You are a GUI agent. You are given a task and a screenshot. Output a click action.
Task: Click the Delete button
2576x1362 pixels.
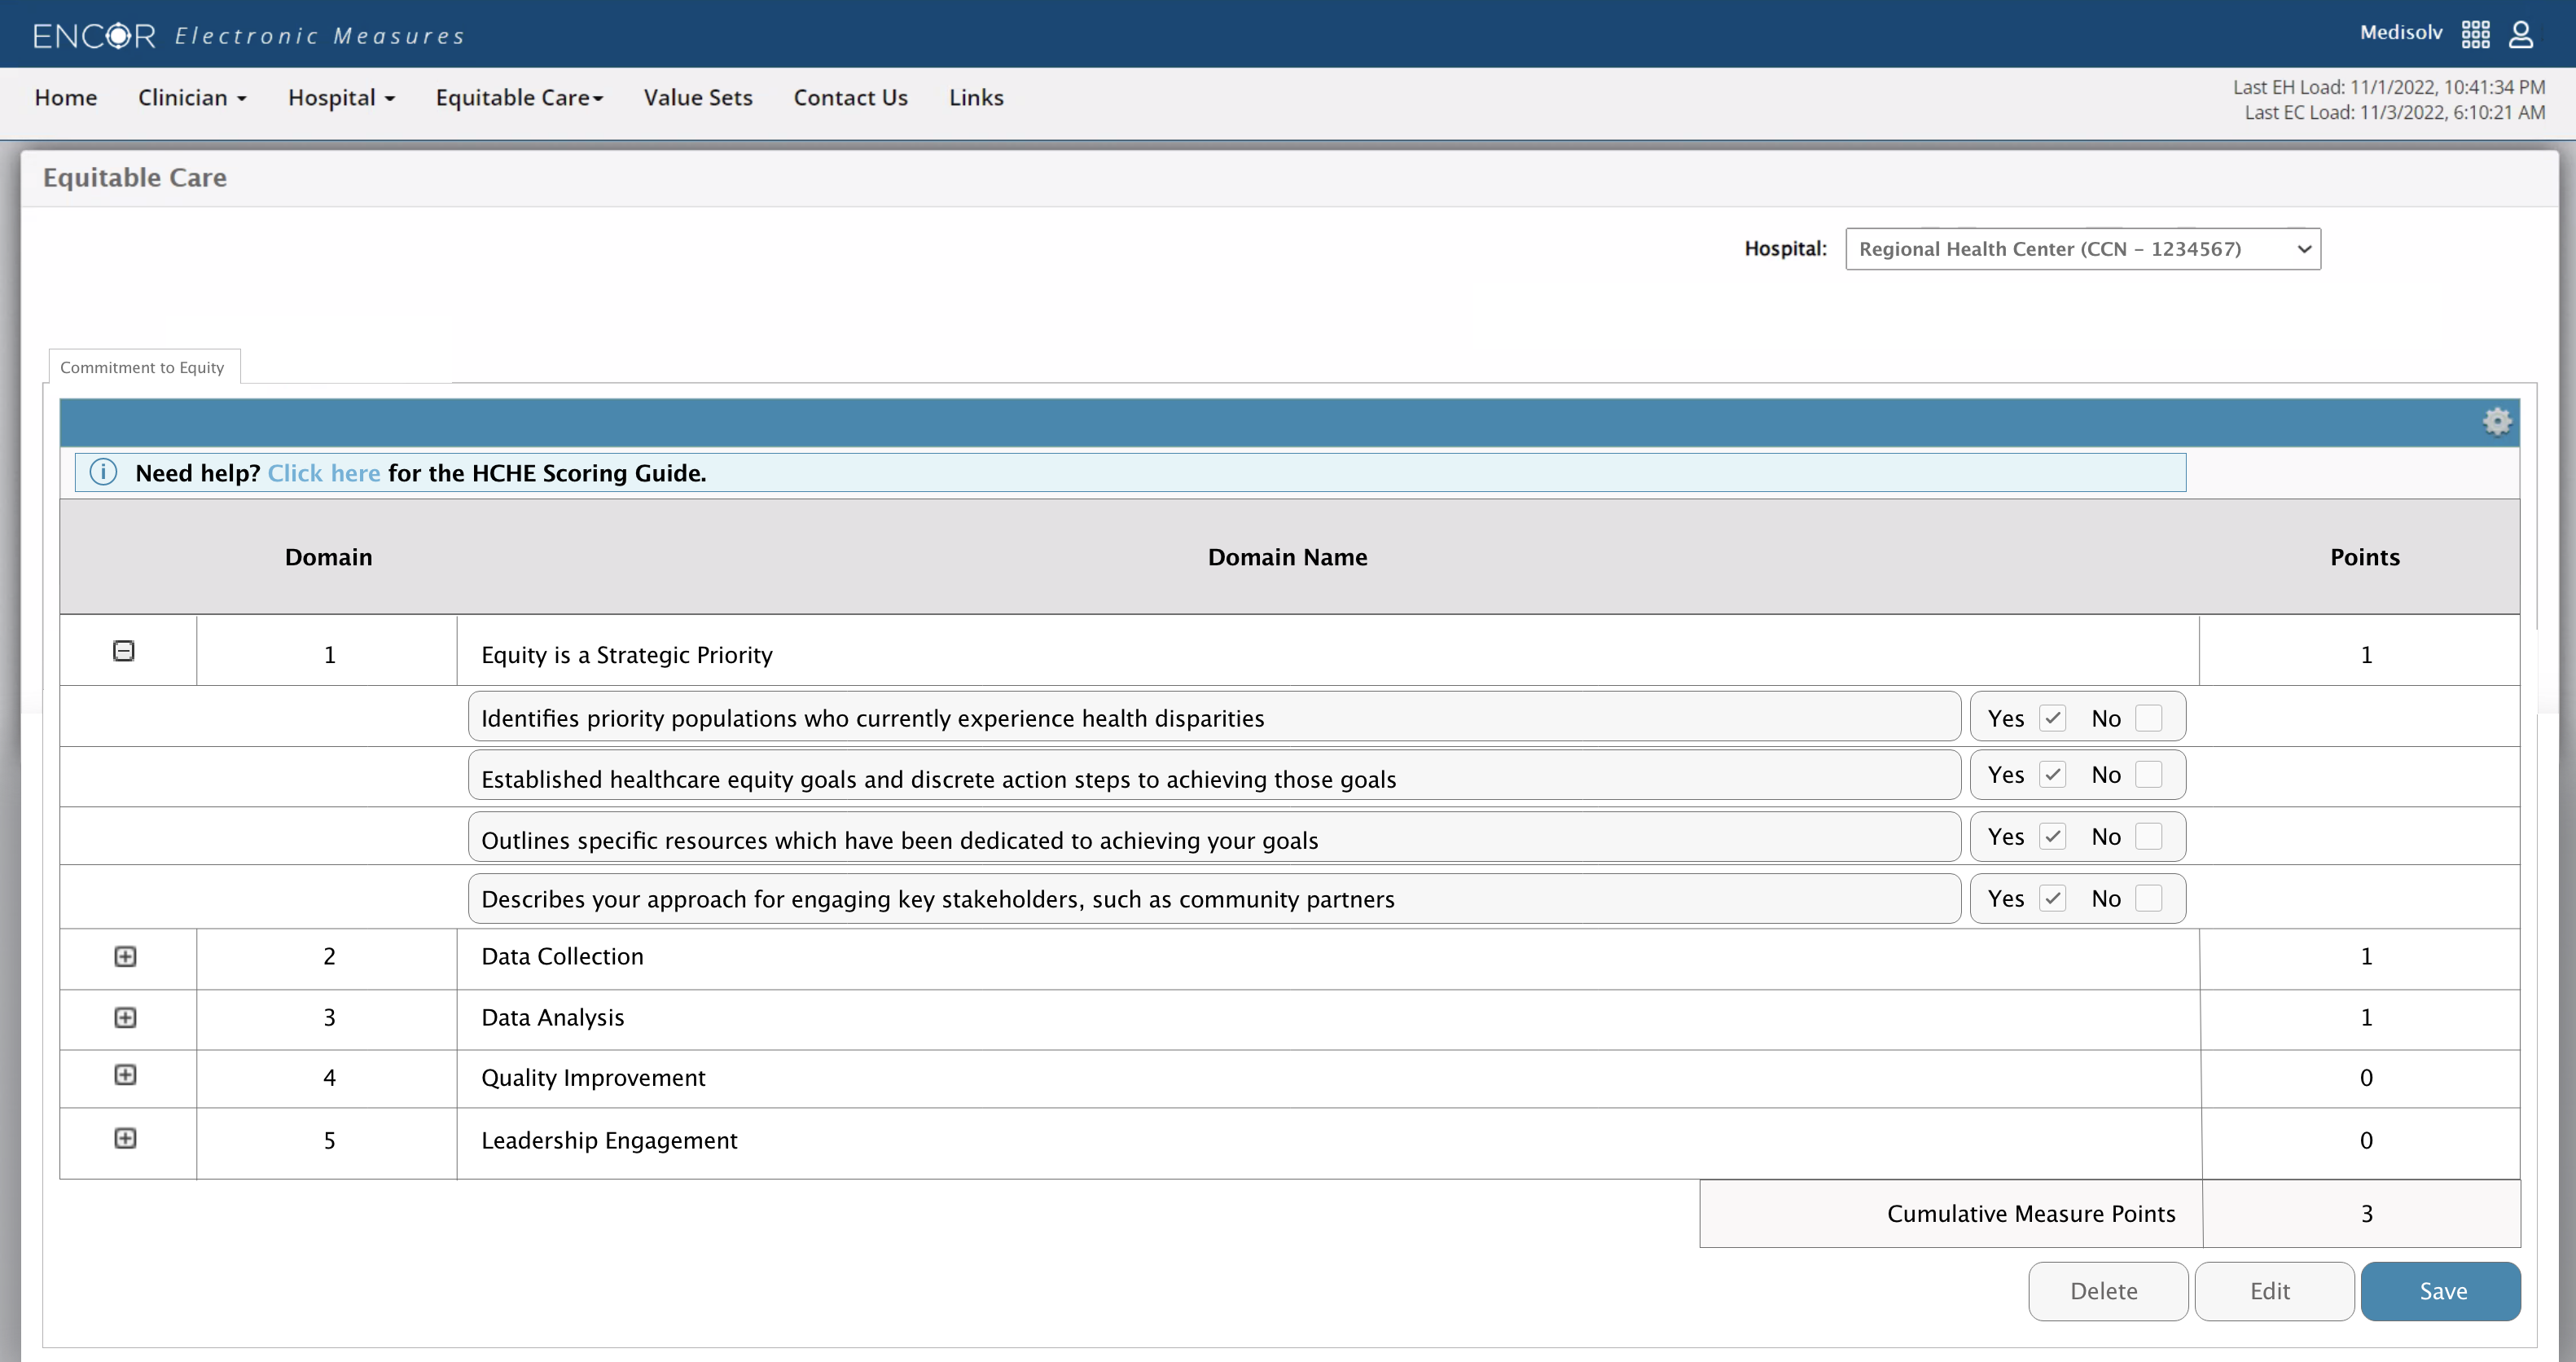2106,1291
